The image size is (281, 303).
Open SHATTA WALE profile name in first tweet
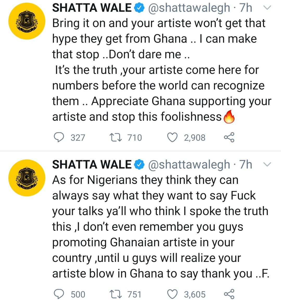click(92, 8)
